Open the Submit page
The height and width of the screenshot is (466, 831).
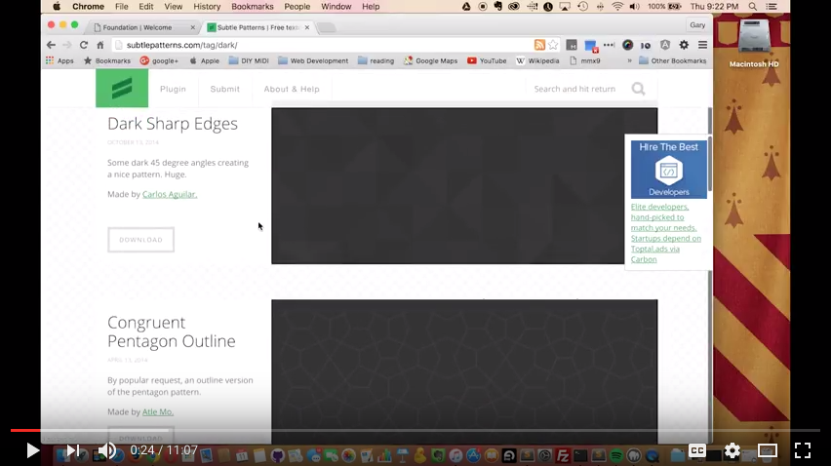coord(224,89)
